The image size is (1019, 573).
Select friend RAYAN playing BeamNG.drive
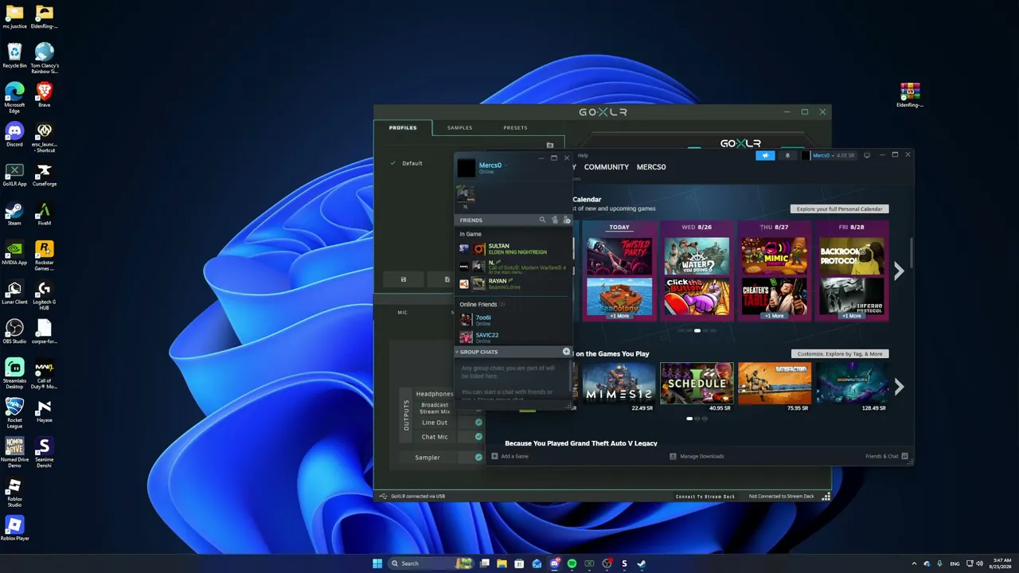click(x=514, y=283)
